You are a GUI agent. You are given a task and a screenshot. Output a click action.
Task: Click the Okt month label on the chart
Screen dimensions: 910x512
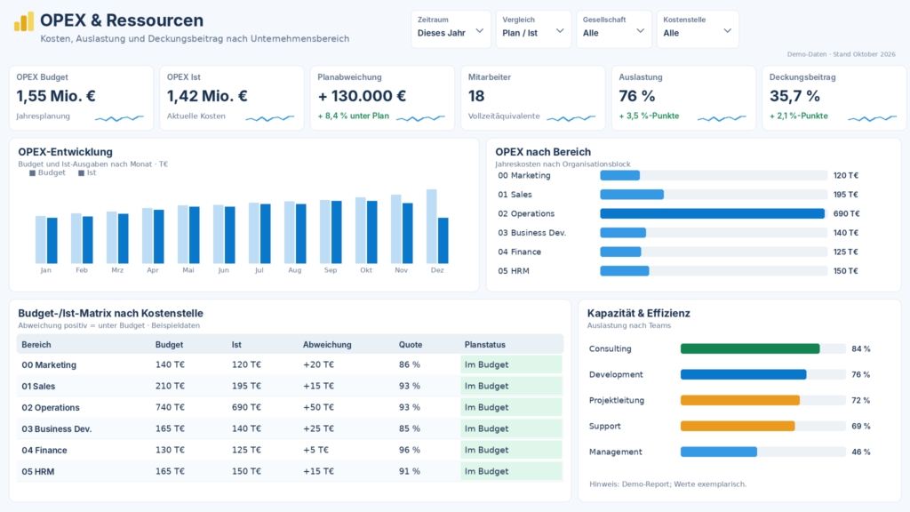[366, 270]
